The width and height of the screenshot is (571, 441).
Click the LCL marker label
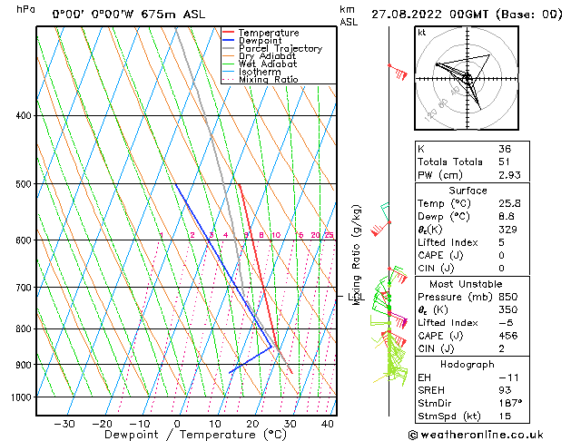(x=356, y=297)
